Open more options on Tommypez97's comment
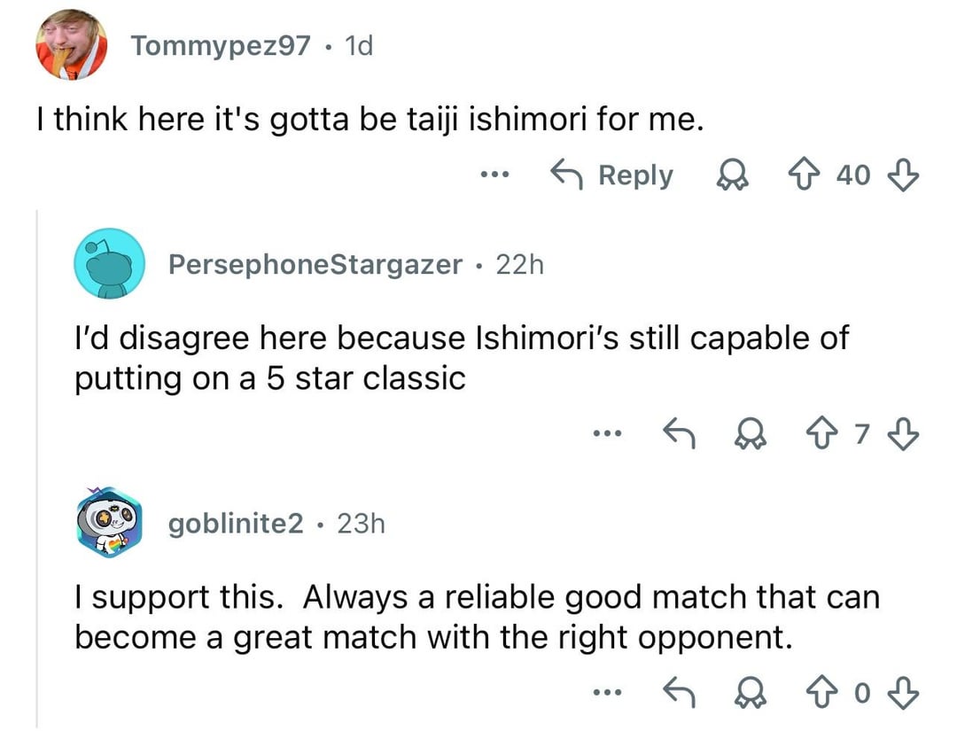 coord(491,175)
